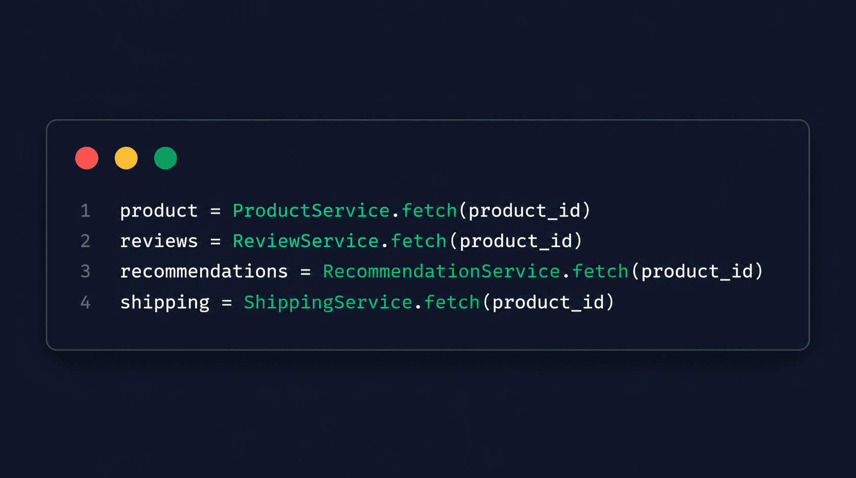Viewport: 856px width, 478px height.
Task: Click line number 3
Action: pos(85,272)
